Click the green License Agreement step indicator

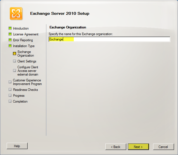pyautogui.click(x=10, y=34)
